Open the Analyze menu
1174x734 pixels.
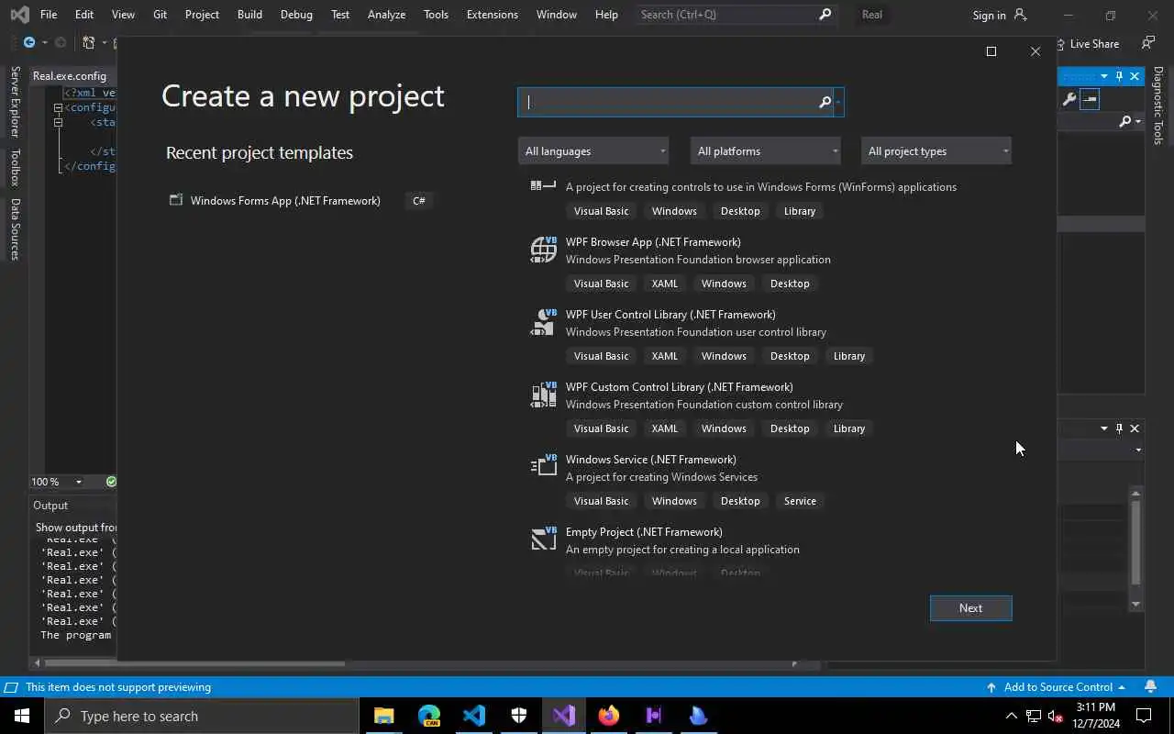[x=386, y=15]
